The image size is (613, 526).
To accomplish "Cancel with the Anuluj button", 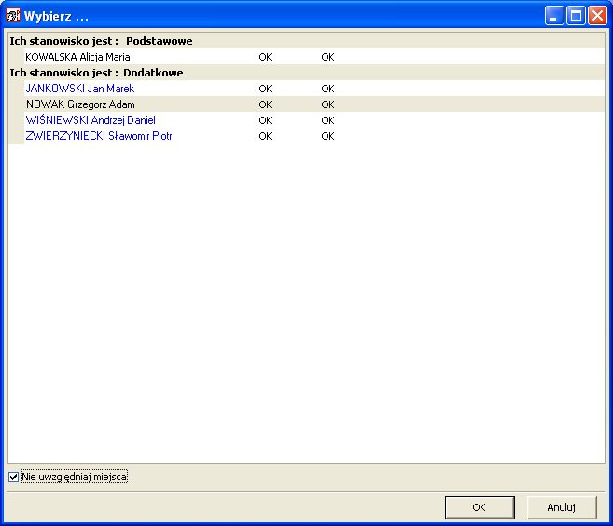I will [x=562, y=507].
